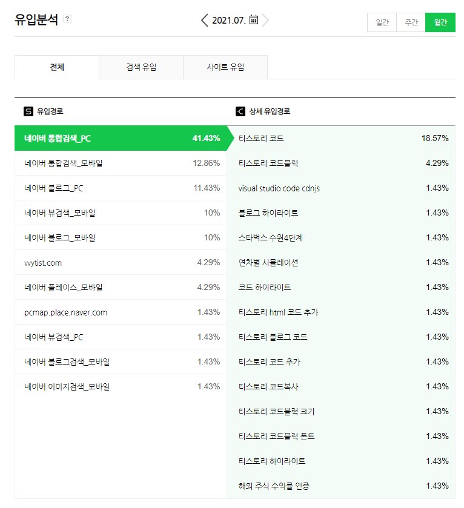
Task: Click the 티스토리 코드블럭 크기 keyword
Action: [276, 412]
